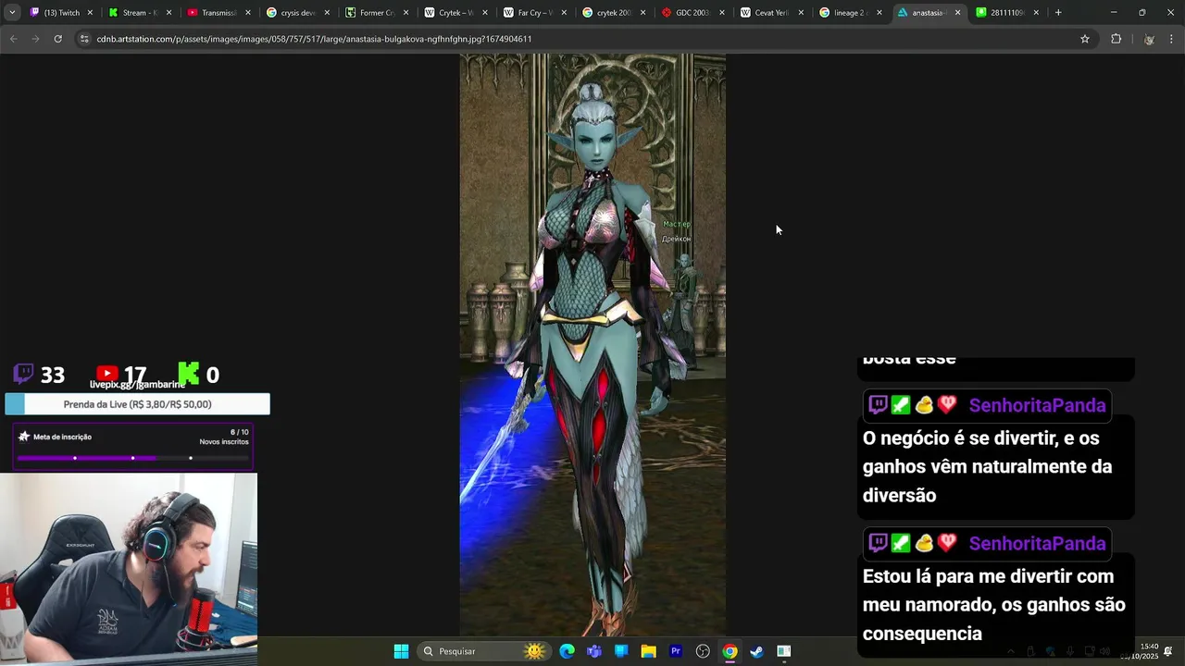The image size is (1185, 666).
Task: Close the Stream Kick tab
Action: point(168,13)
